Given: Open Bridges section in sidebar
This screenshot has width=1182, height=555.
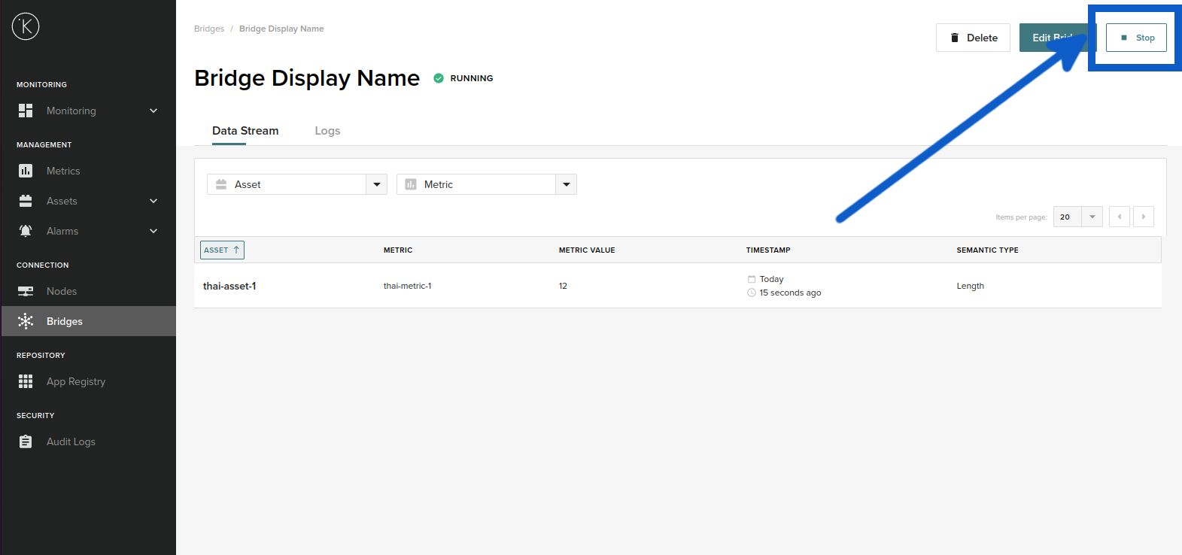Looking at the screenshot, I should point(65,321).
